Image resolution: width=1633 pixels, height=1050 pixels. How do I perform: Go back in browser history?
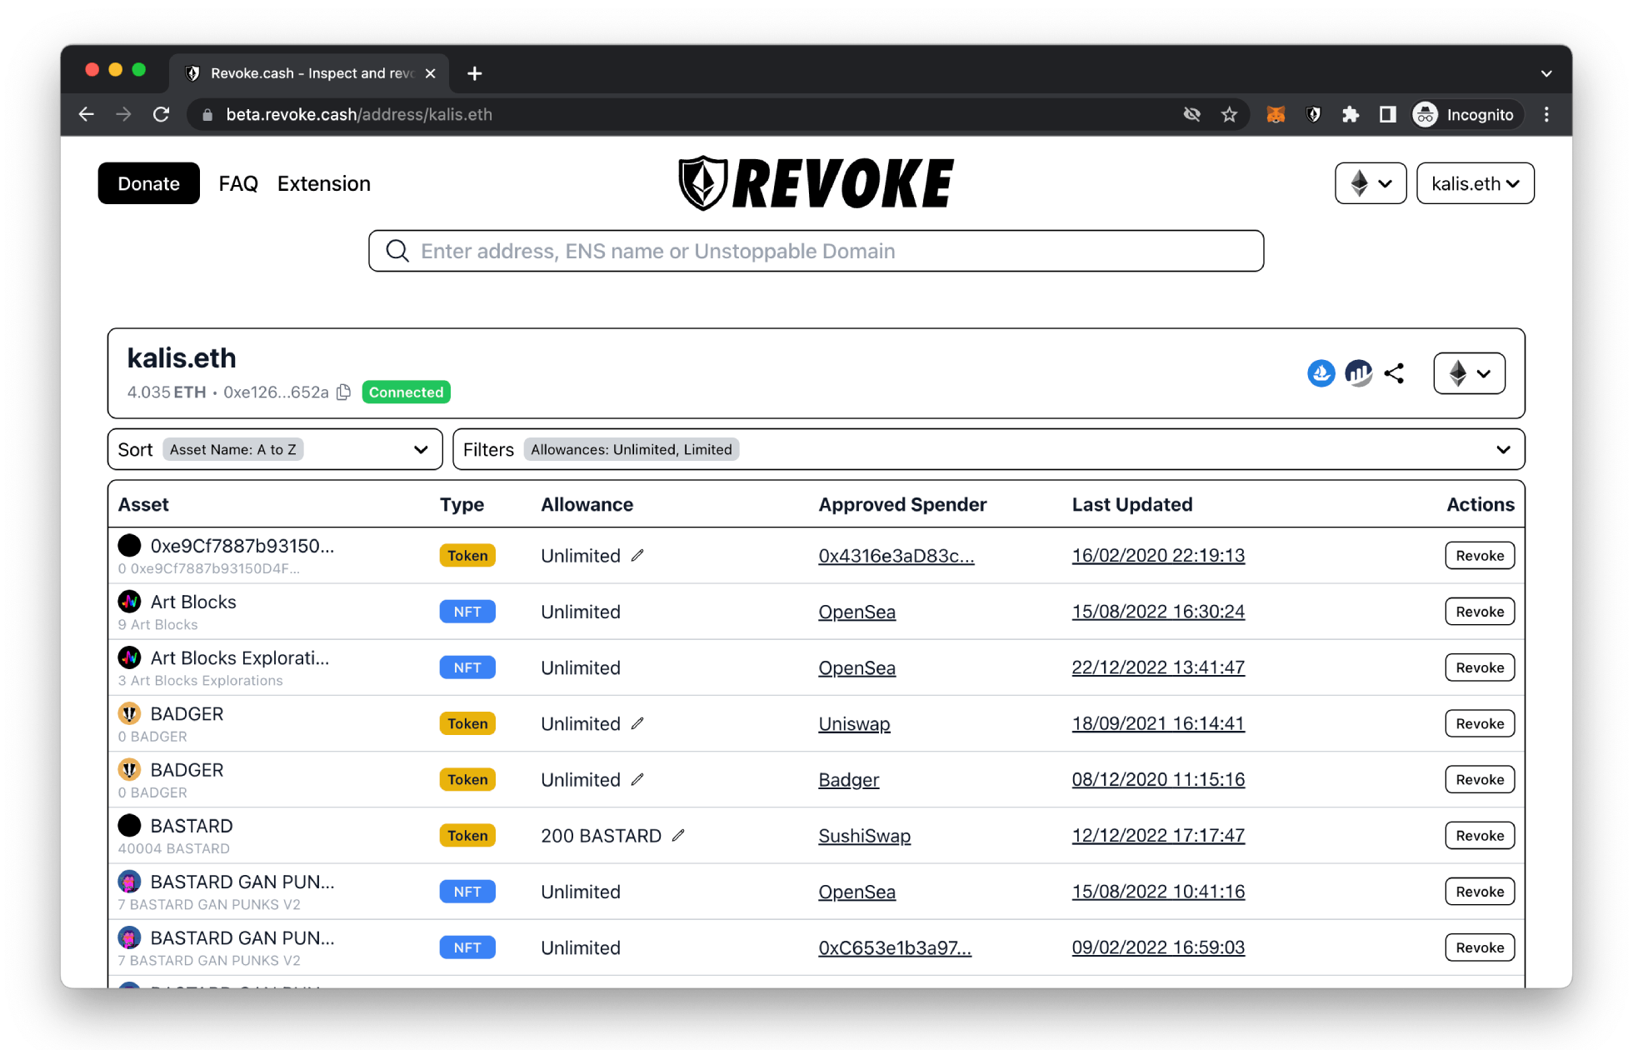click(x=87, y=114)
